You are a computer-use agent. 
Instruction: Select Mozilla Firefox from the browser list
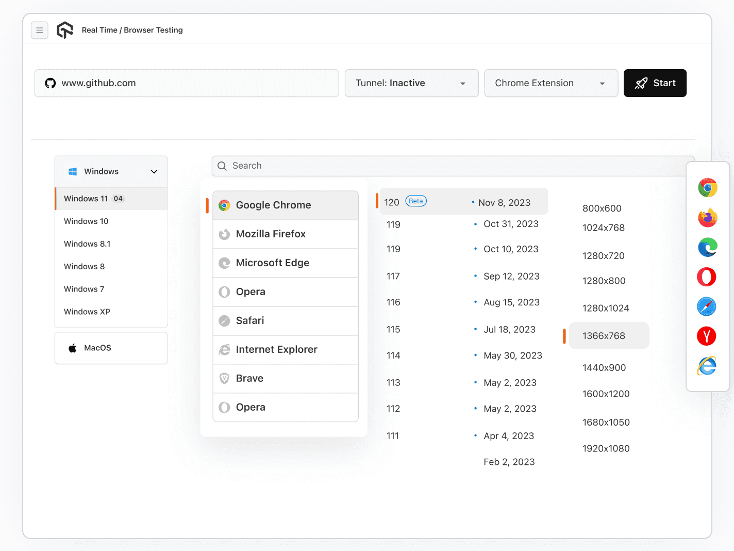point(271,234)
